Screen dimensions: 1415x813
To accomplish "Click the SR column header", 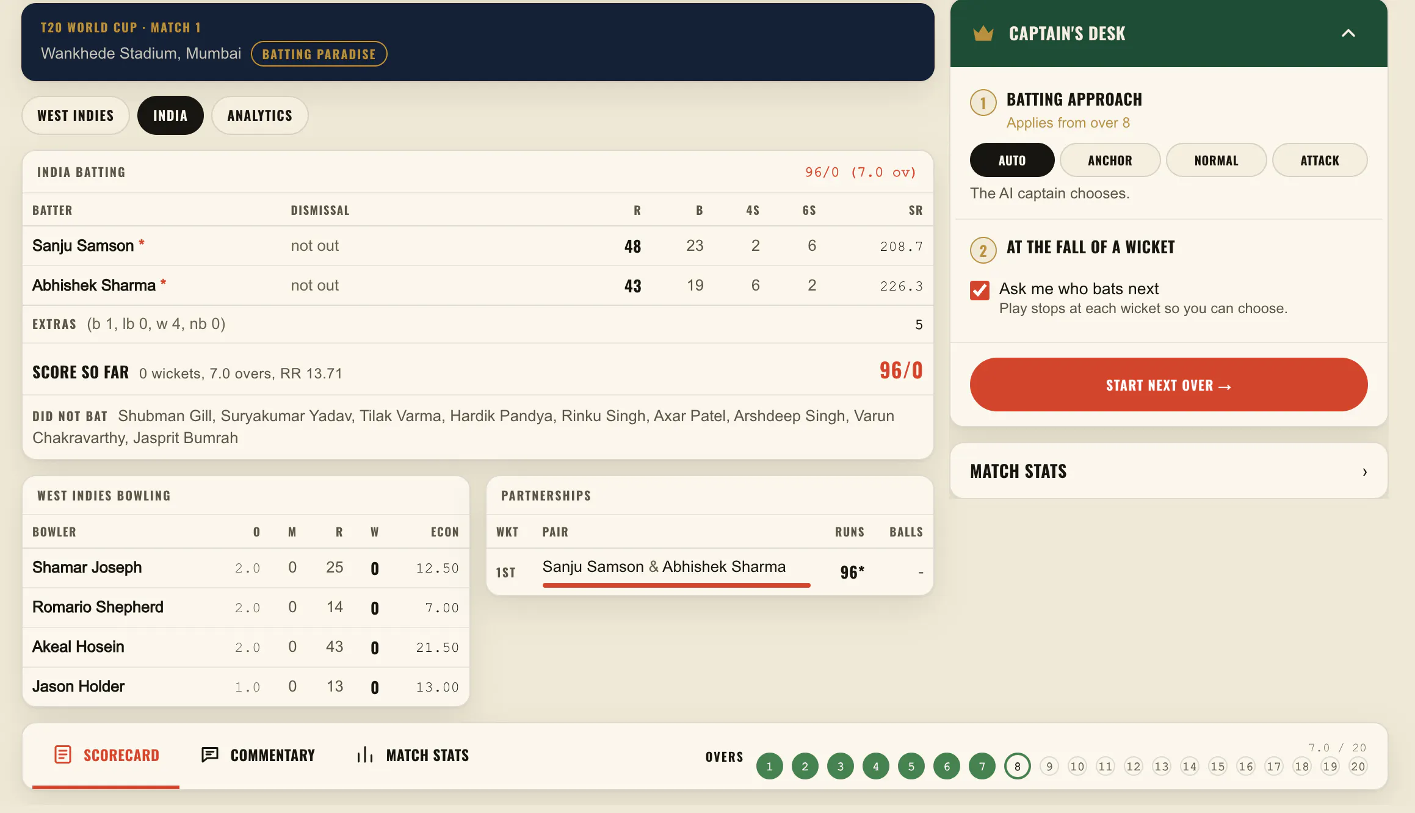I will click(x=915, y=211).
